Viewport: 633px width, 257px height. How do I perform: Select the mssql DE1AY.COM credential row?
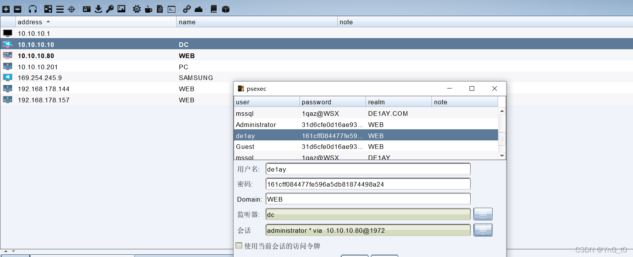(x=366, y=113)
